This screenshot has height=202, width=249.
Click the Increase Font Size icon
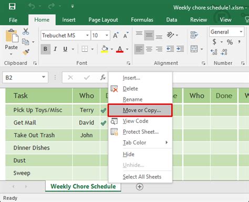[116, 36]
